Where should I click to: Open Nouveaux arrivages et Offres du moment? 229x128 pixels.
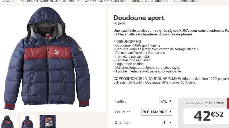coord(50,1)
